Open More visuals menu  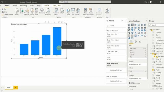78,12
